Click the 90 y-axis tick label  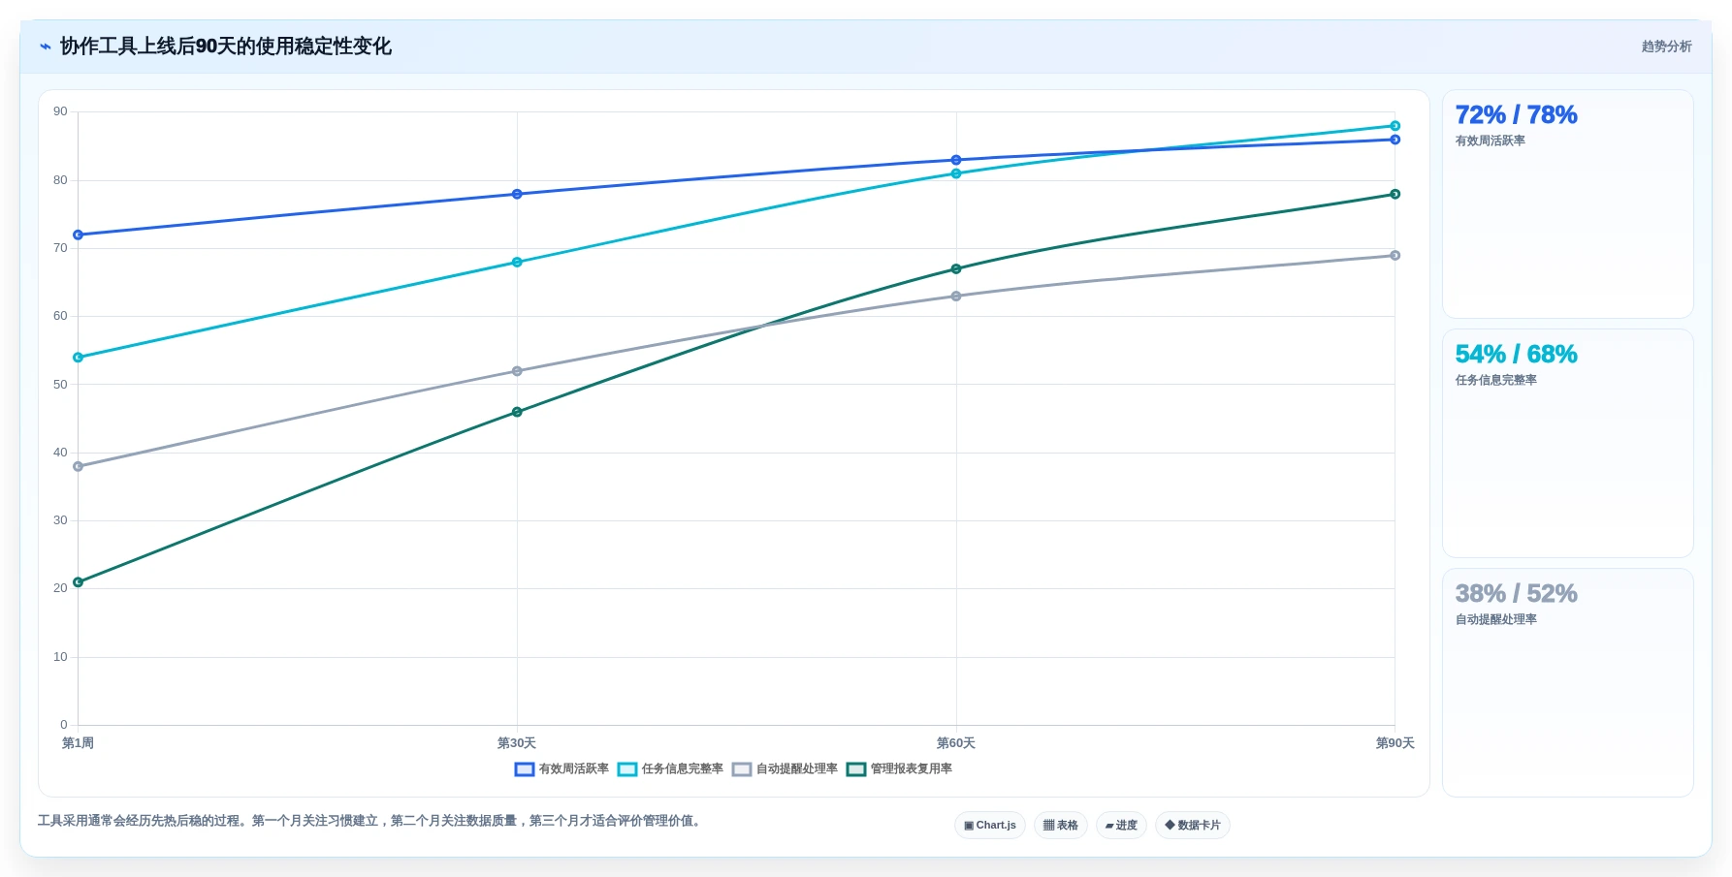61,112
